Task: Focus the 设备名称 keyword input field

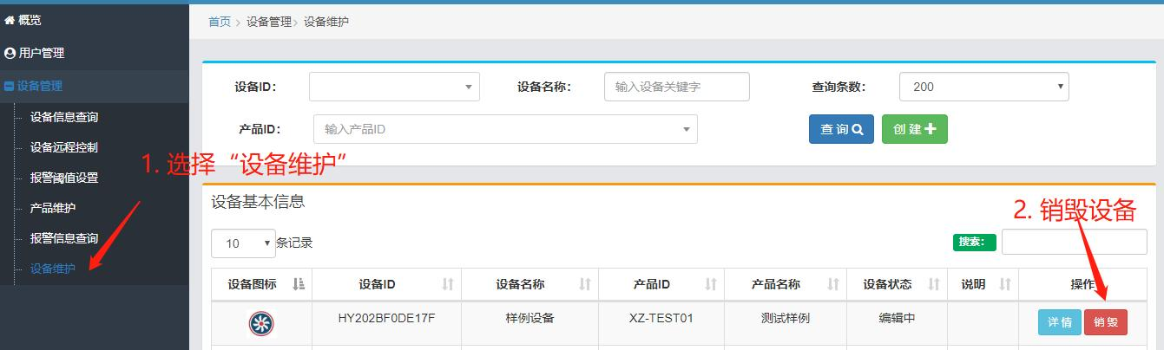Action: point(677,87)
